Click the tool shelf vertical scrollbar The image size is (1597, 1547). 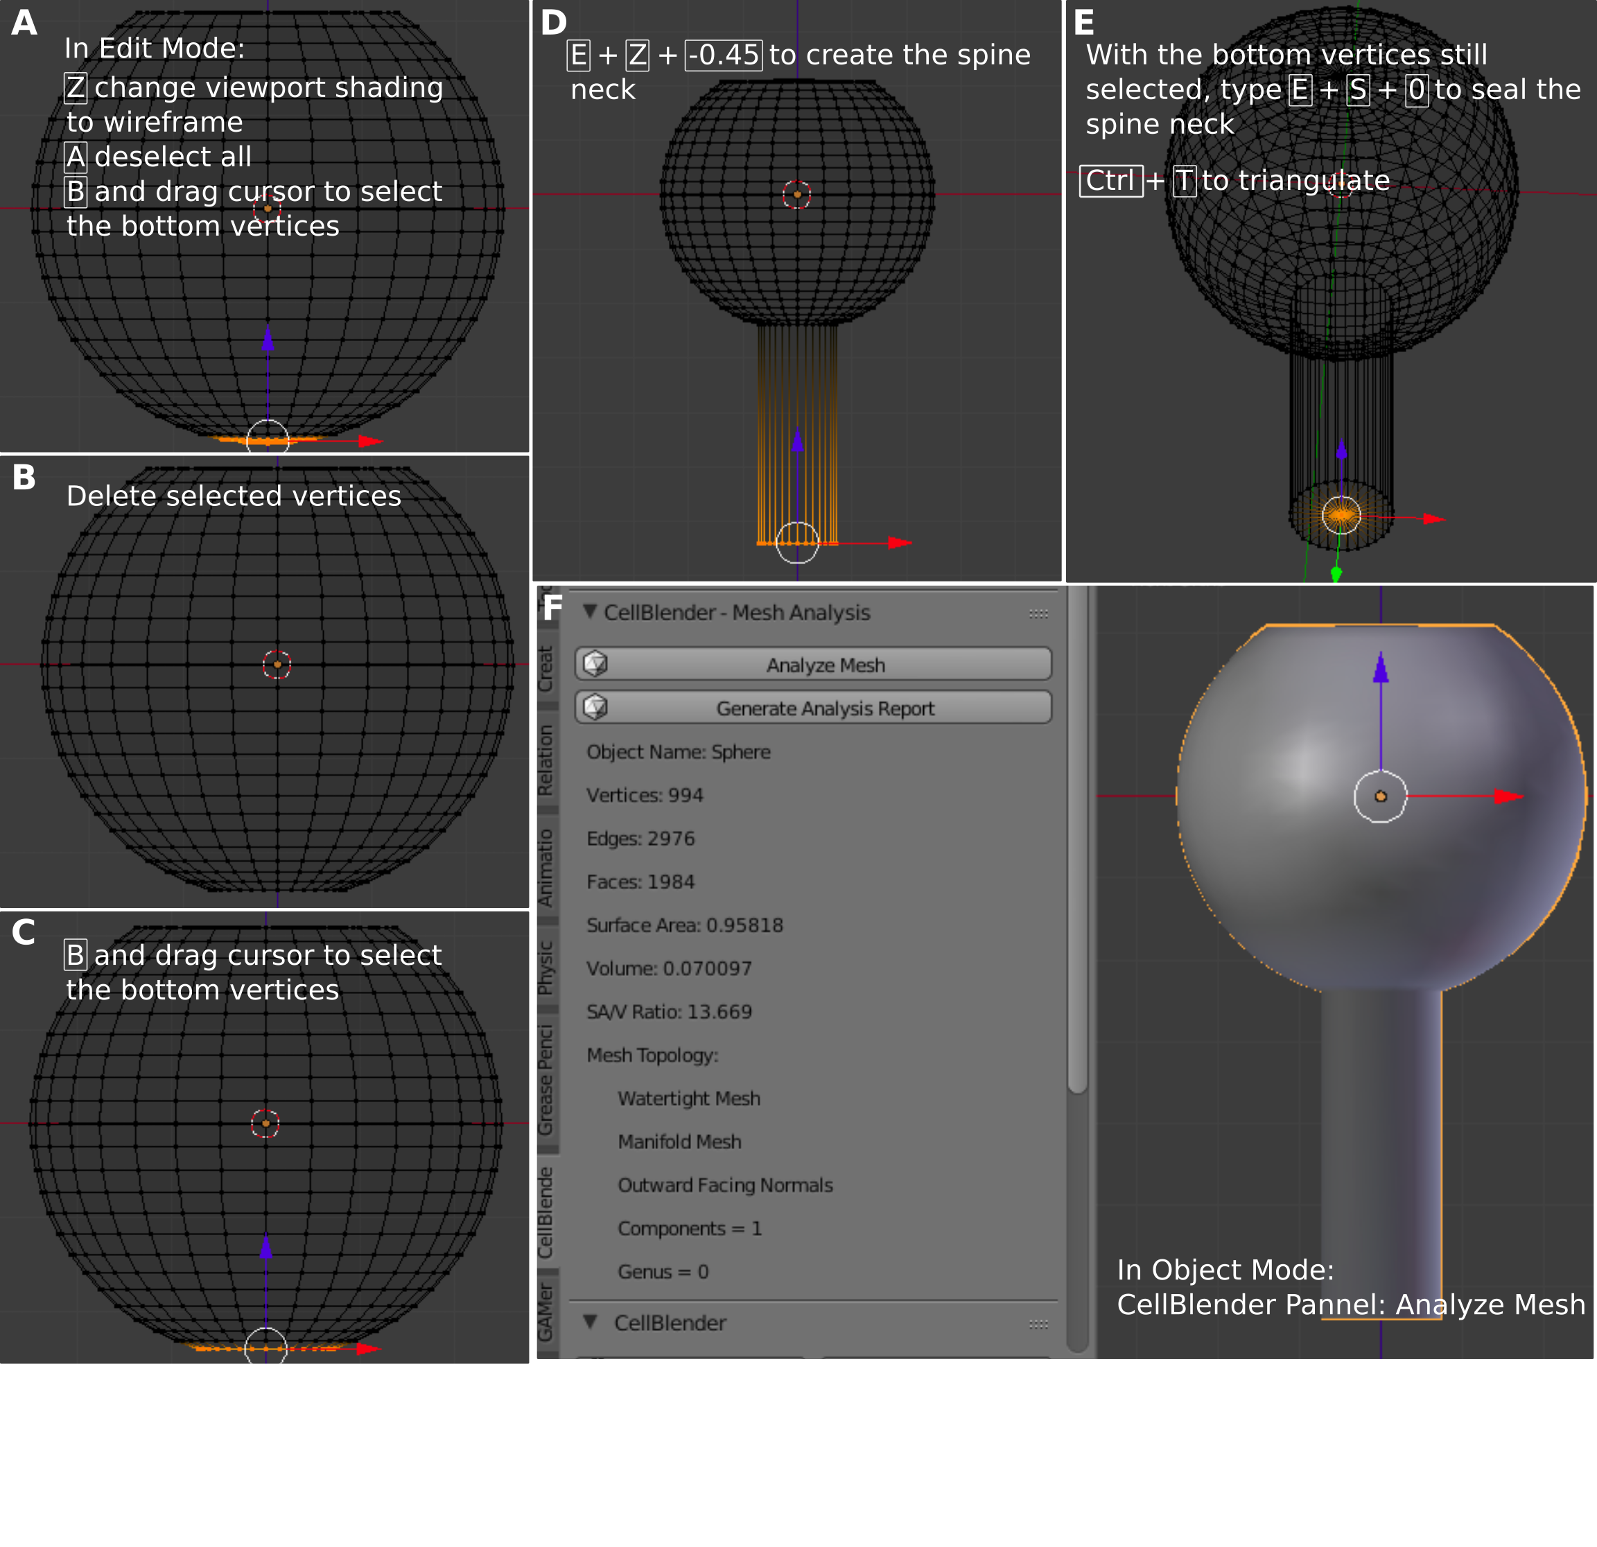[x=1077, y=839]
